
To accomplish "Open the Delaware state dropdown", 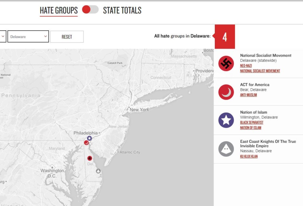I will coord(28,37).
